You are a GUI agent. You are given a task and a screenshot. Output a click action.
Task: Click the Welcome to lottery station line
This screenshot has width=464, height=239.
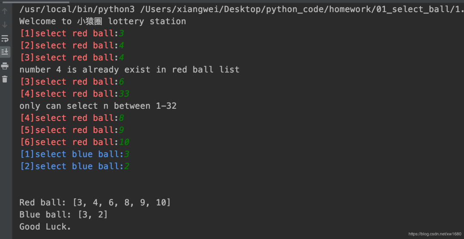(x=103, y=21)
